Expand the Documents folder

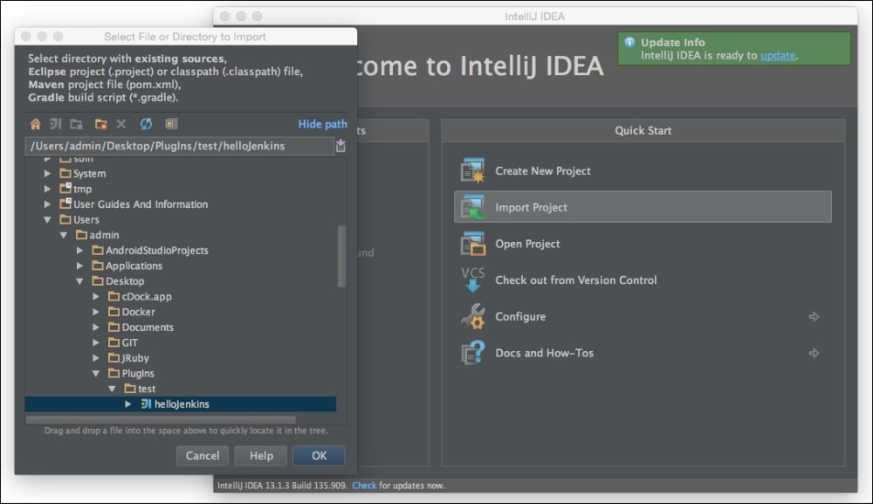point(96,327)
